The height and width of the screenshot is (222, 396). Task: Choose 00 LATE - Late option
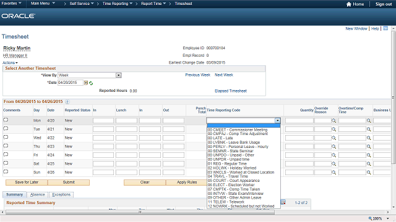[x=244, y=138]
